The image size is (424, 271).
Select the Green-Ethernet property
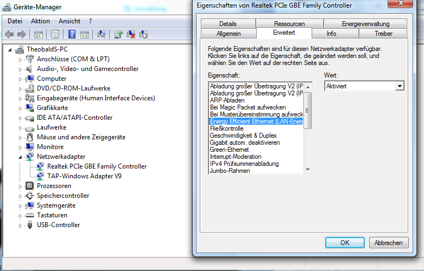click(256, 150)
